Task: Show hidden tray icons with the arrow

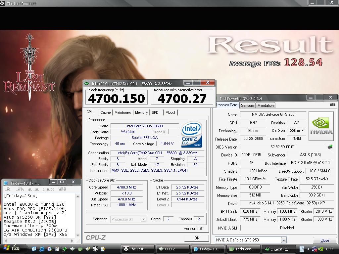Action: [309, 249]
